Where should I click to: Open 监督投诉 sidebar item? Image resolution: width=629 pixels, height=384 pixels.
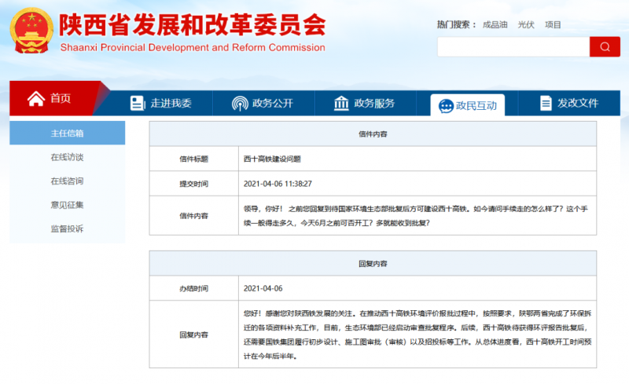(67, 229)
